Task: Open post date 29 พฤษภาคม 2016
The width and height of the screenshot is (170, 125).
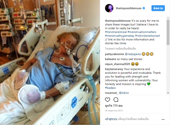Action: tap(114, 111)
